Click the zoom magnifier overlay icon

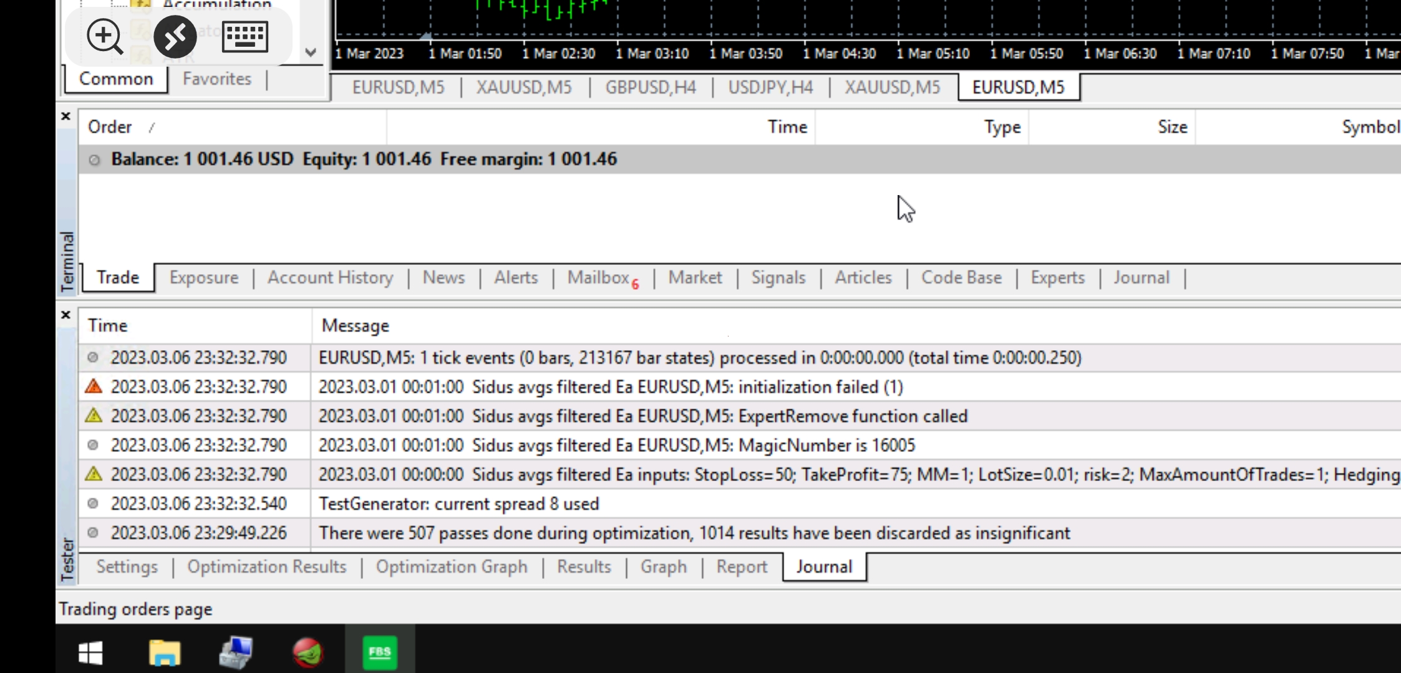[x=105, y=36]
